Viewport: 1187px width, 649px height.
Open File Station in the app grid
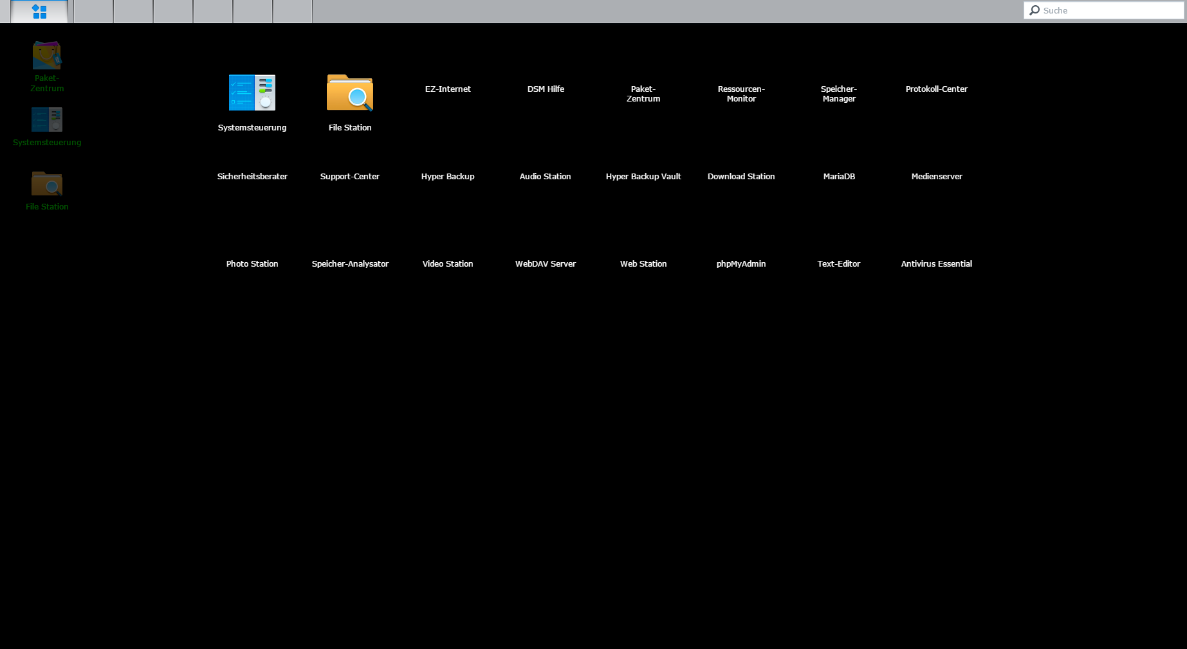[350, 103]
